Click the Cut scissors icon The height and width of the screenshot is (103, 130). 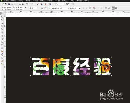16,4
